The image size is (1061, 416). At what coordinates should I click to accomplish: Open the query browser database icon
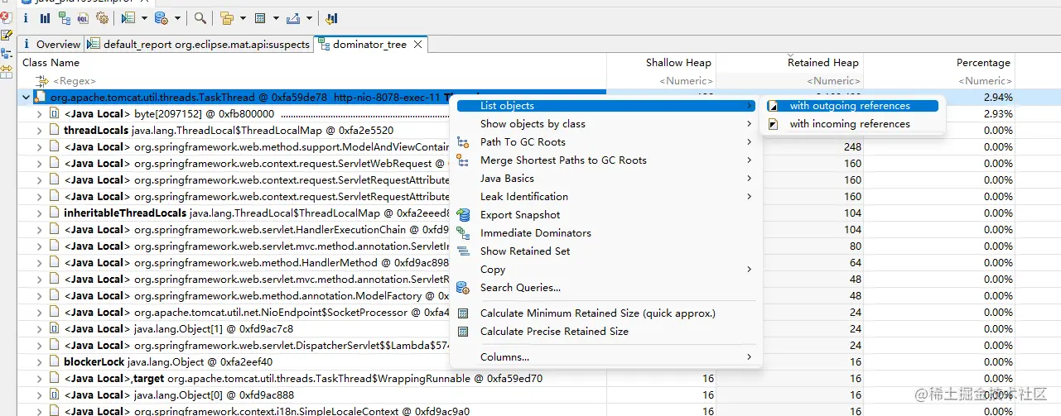click(162, 17)
